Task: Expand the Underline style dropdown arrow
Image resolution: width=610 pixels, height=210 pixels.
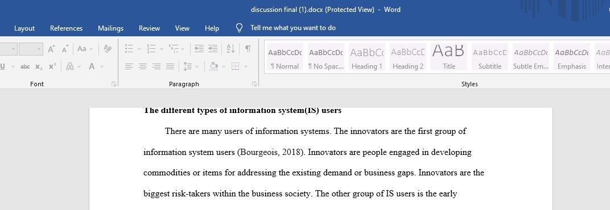Action: coord(13,66)
